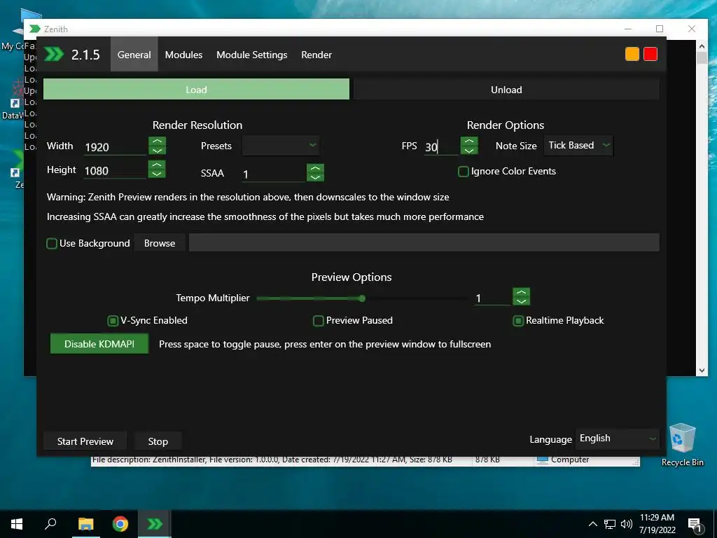717x538 pixels.
Task: Open the Note Size Tick Based dropdown
Action: pyautogui.click(x=578, y=146)
